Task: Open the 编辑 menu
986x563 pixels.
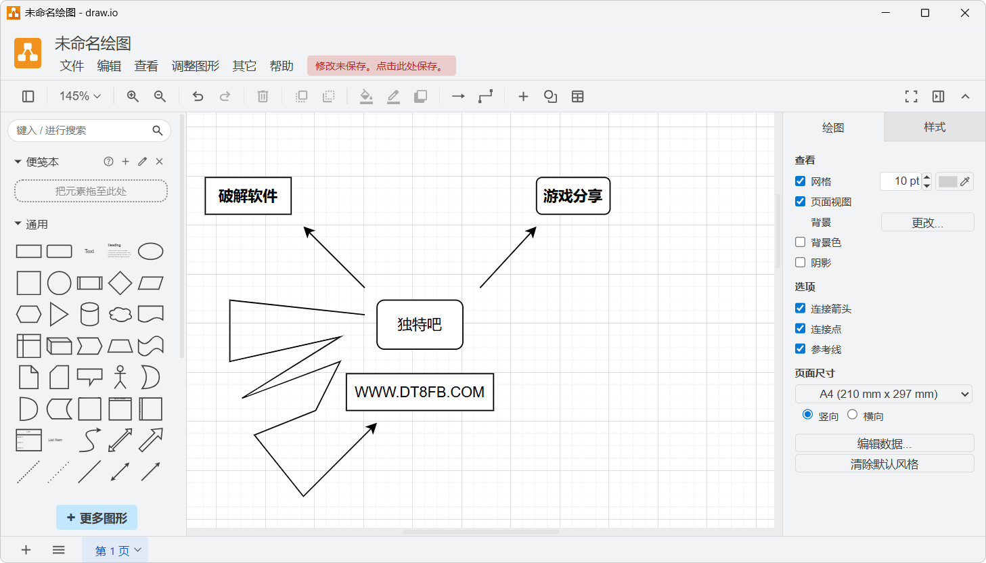Action: [109, 66]
